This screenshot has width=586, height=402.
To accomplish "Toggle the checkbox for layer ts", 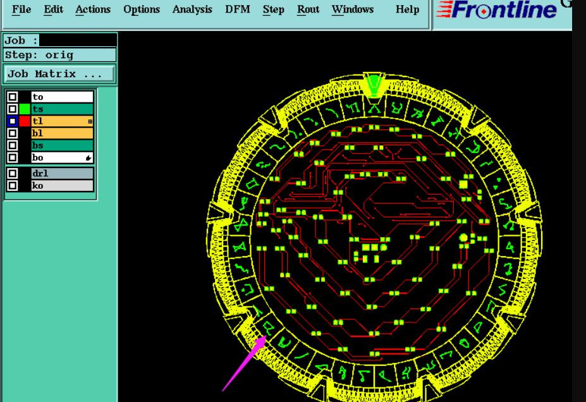I will 13,109.
